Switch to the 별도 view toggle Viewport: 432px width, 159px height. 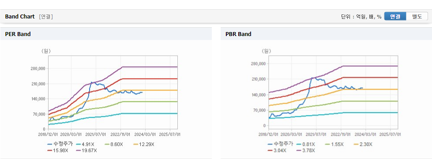[417, 16]
